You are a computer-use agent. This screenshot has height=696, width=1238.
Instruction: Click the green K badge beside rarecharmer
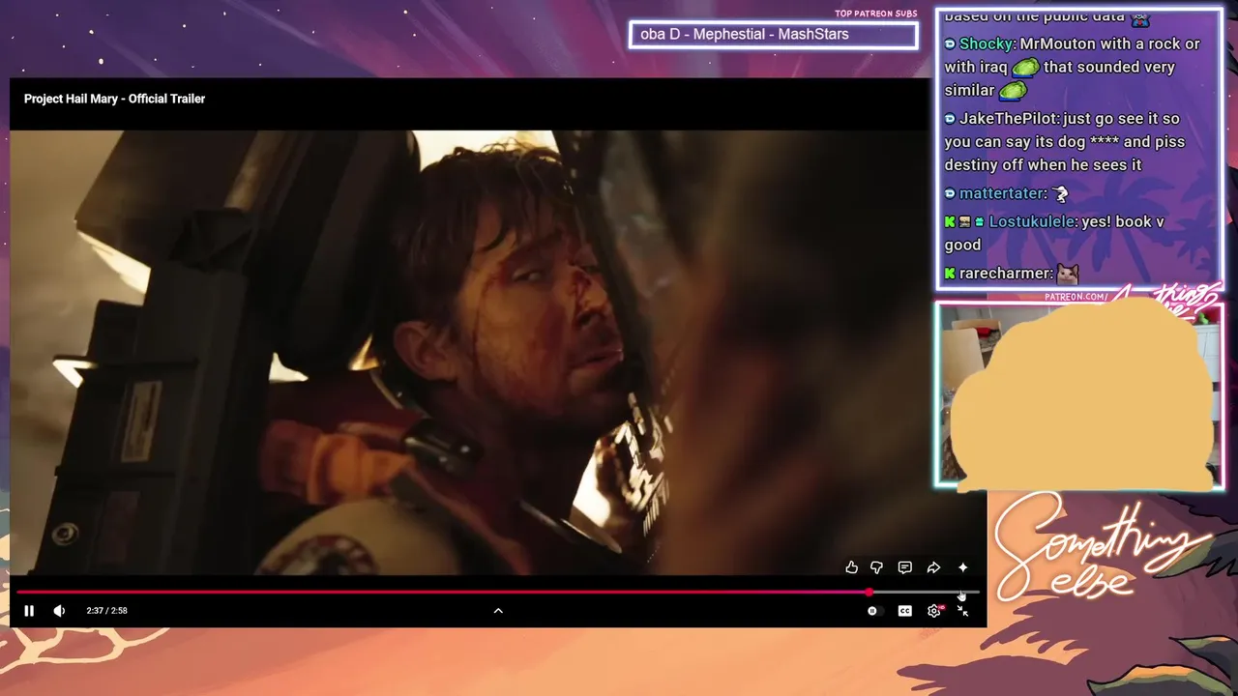click(950, 274)
